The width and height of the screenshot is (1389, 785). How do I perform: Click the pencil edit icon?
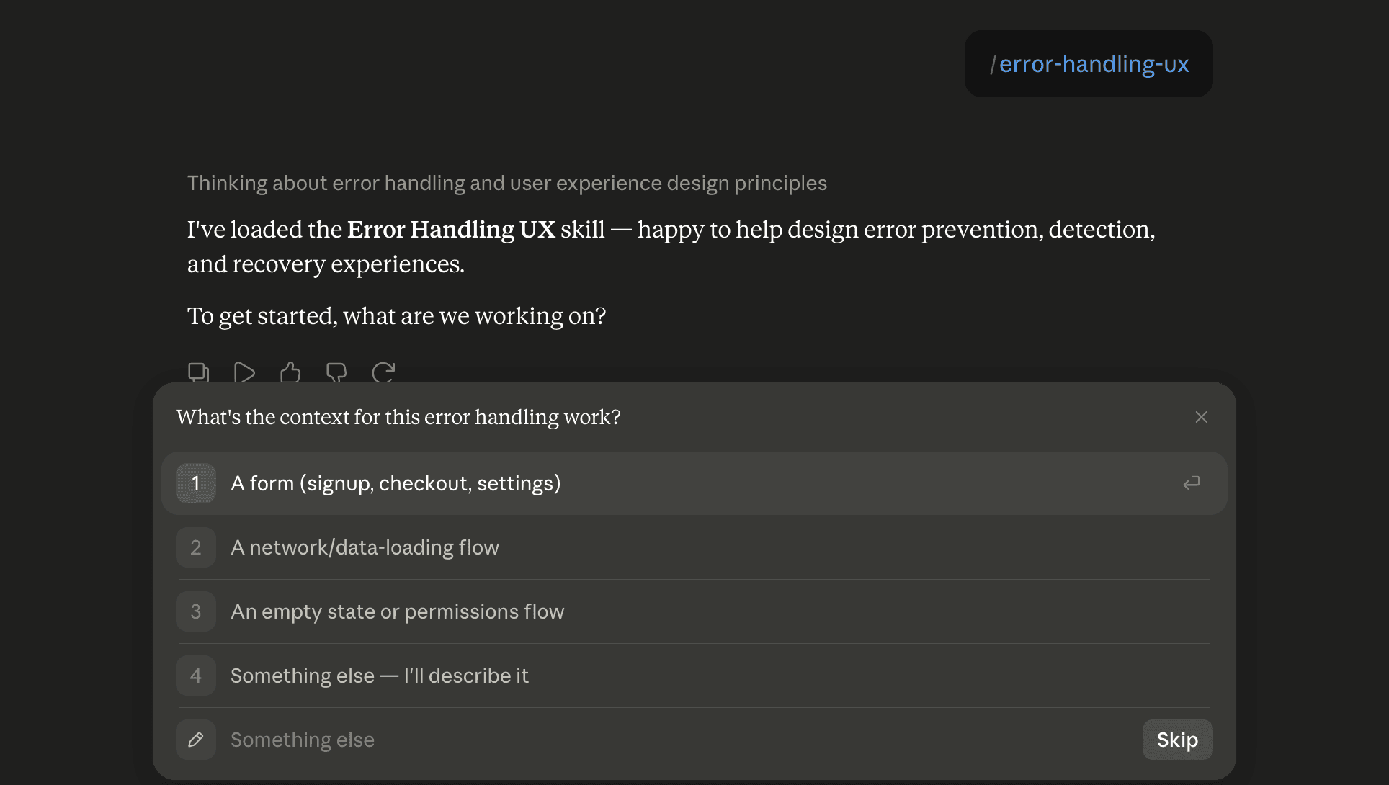click(196, 740)
